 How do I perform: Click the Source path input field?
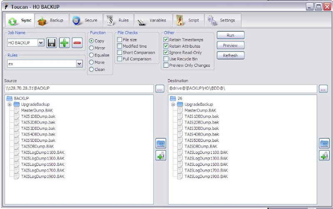(79, 89)
